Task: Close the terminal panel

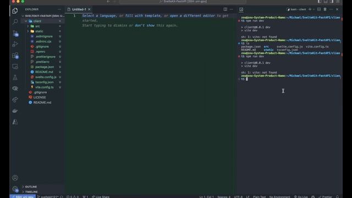Action: coord(337,9)
